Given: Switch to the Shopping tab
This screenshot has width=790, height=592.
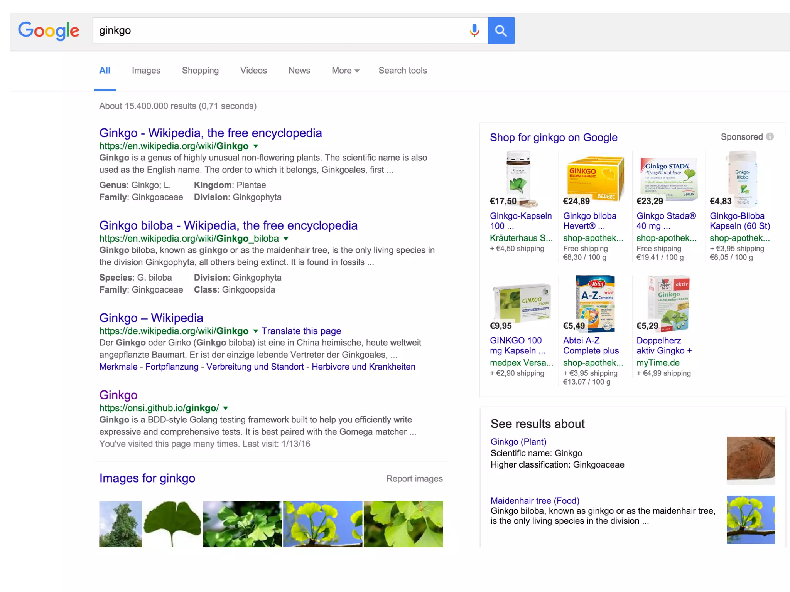Looking at the screenshot, I should pyautogui.click(x=200, y=71).
